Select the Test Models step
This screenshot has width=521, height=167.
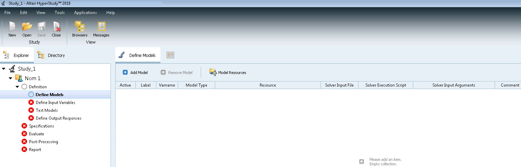pos(47,110)
